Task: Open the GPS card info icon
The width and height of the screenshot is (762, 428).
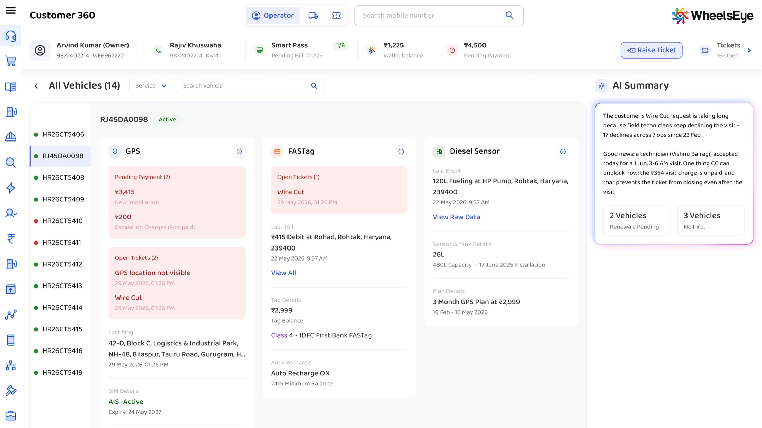Action: point(239,152)
